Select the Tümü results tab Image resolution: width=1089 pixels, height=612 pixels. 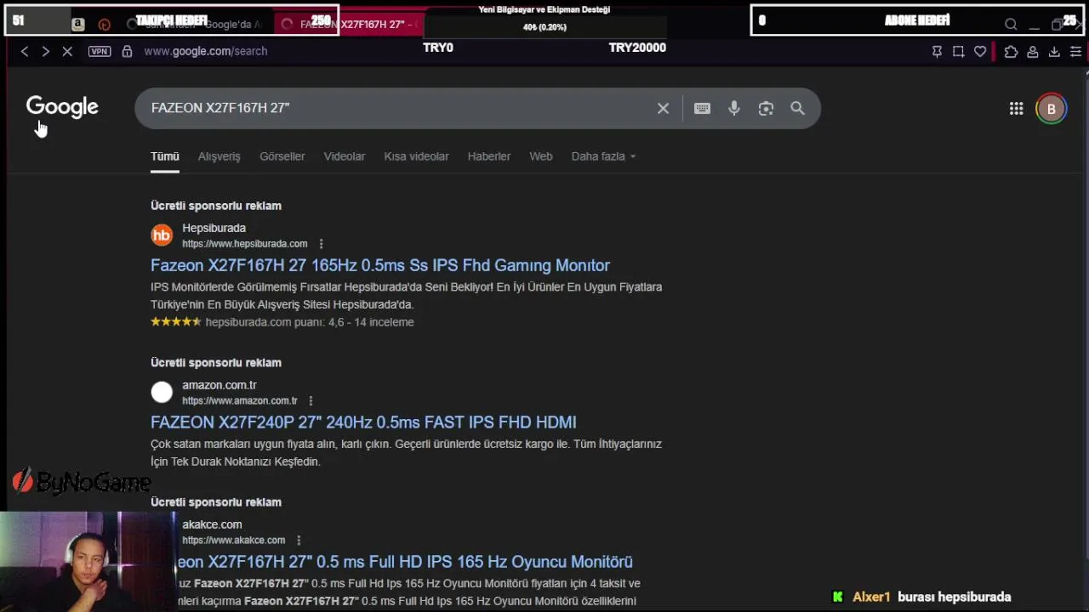[165, 156]
